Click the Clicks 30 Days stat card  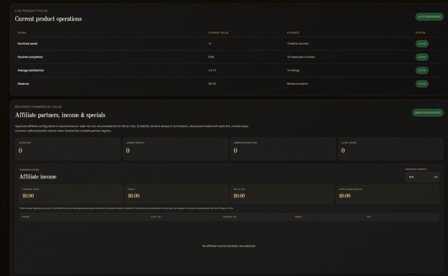pos(391,149)
